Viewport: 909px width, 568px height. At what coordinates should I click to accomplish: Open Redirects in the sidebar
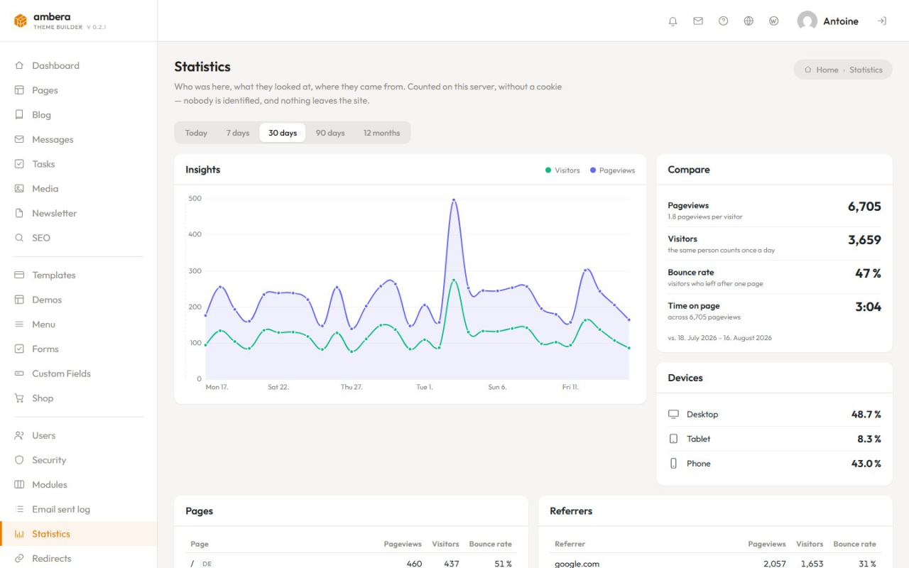click(78, 558)
